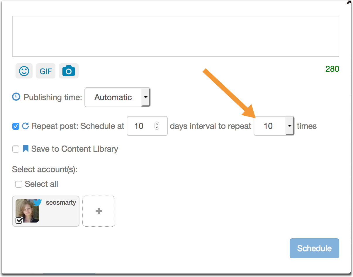Viewport: 353px width, 277px height.
Task: Click the Schedule button
Action: [314, 248]
